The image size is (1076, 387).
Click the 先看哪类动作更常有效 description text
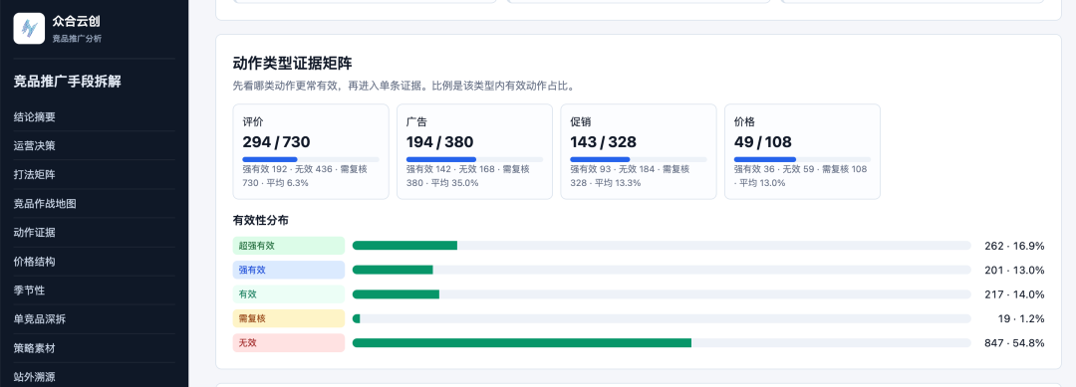coord(403,87)
